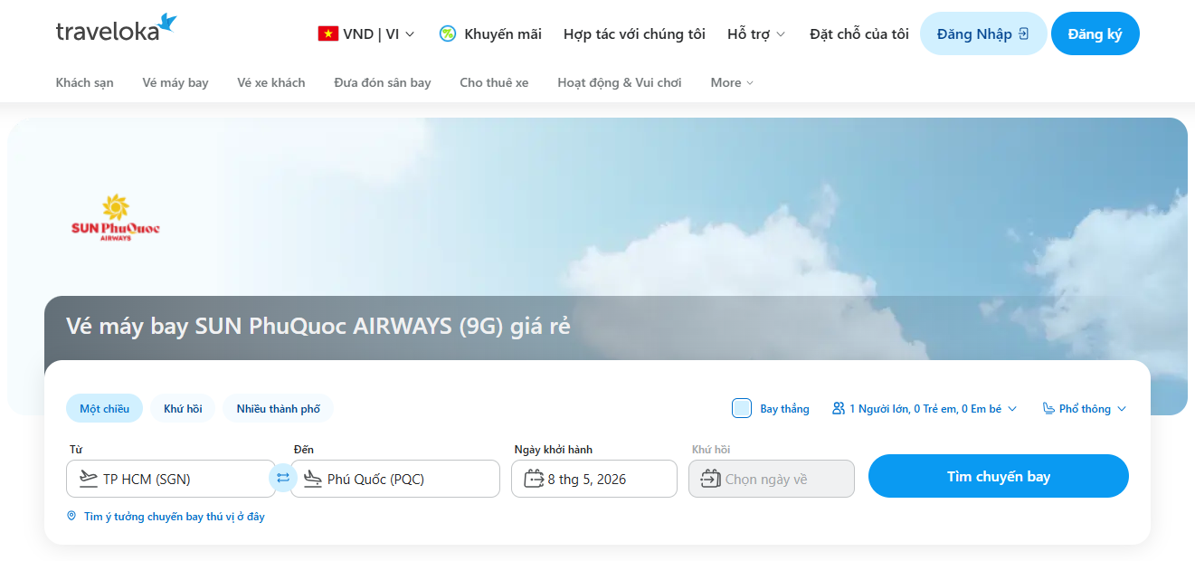Click the Vietnam flag icon
This screenshot has width=1195, height=561.
click(327, 34)
